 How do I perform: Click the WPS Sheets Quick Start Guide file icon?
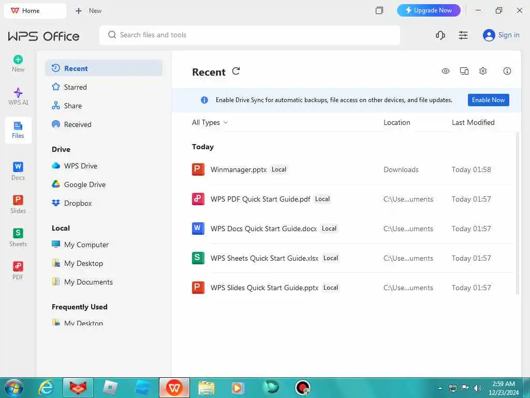point(198,258)
